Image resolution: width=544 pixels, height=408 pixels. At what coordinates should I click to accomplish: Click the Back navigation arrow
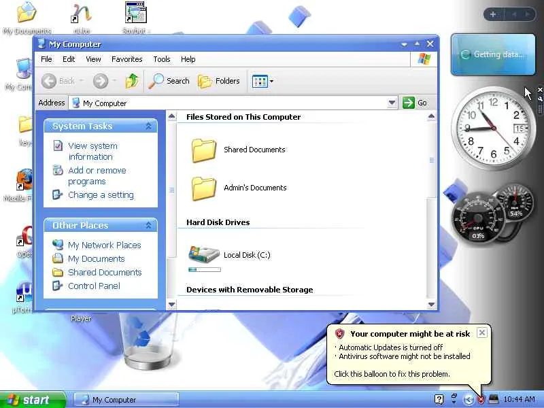(x=49, y=81)
